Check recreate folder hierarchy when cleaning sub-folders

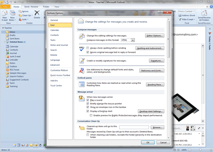[88, 135]
